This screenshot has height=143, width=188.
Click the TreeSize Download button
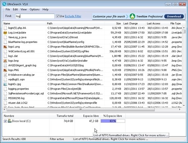(x=174, y=16)
